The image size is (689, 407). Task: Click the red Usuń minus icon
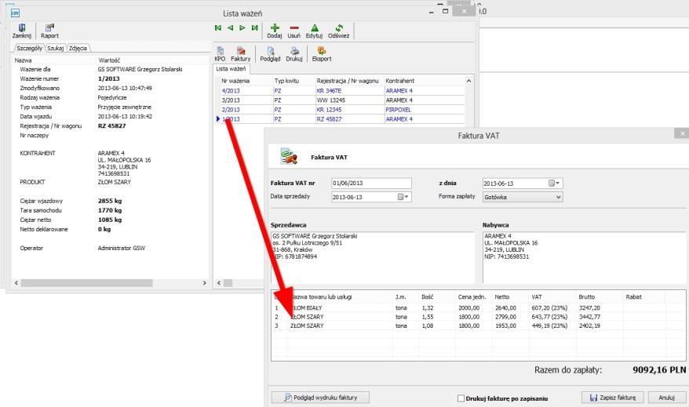[x=294, y=27]
